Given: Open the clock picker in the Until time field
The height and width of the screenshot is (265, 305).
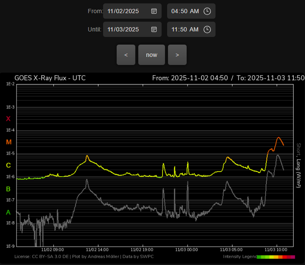Looking at the screenshot, I should (207, 29).
